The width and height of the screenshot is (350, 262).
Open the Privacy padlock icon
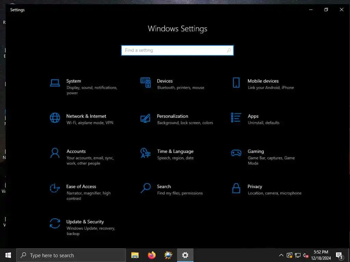coord(236,188)
